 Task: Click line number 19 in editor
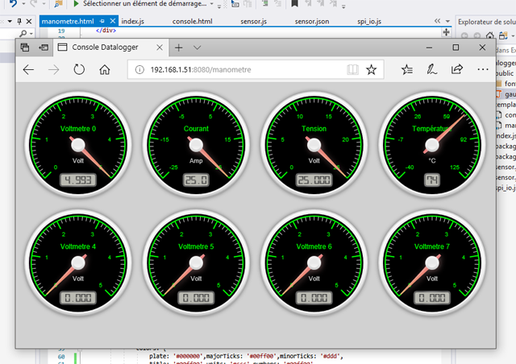61,31
